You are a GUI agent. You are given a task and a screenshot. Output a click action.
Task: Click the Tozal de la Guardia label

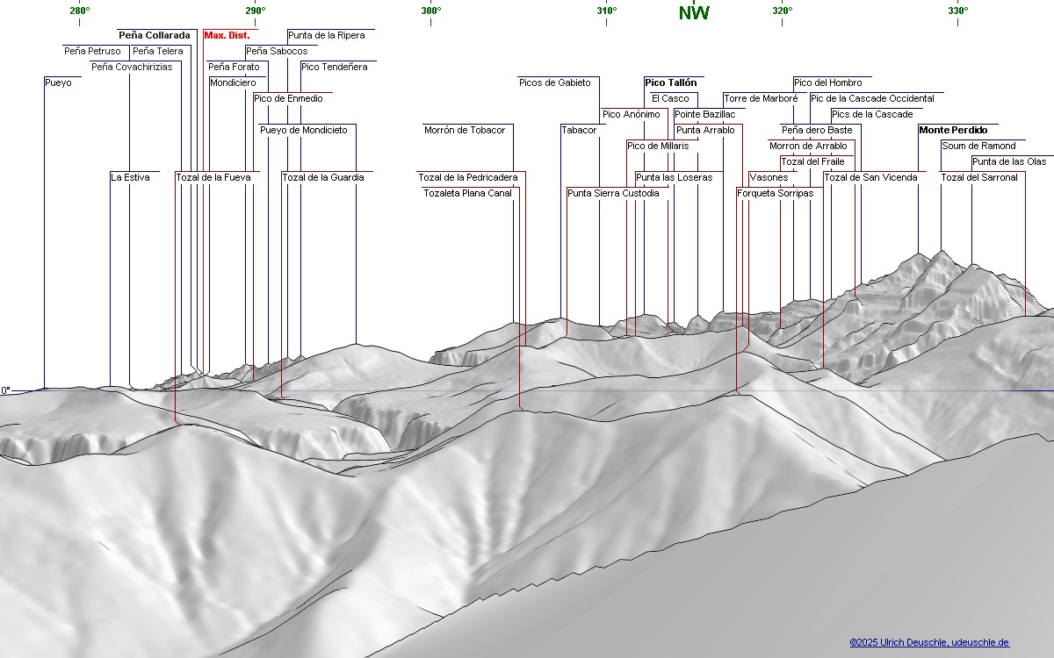(x=322, y=178)
